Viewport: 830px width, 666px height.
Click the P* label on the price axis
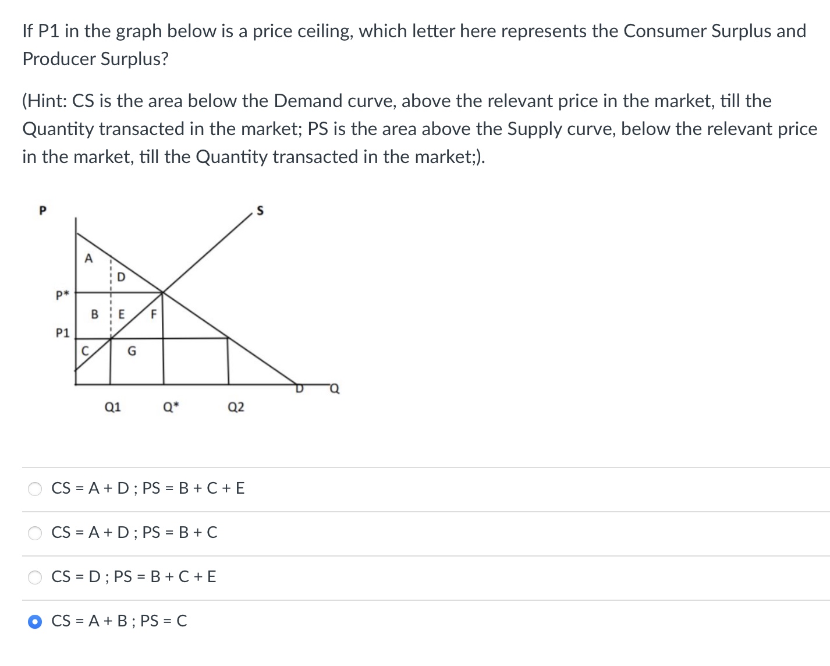click(x=62, y=295)
